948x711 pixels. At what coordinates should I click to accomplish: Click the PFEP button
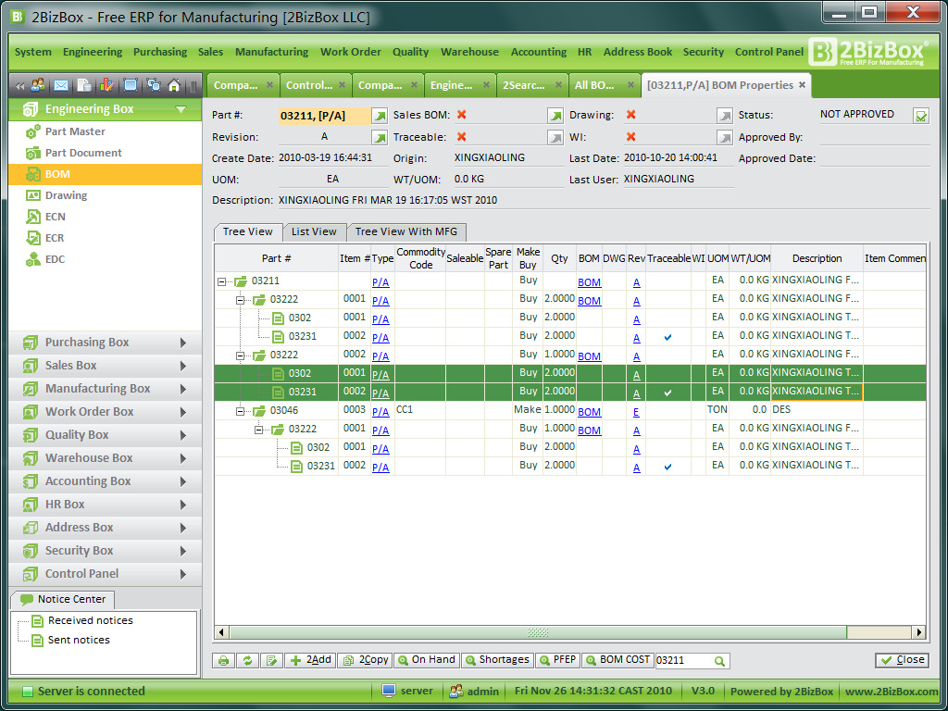(x=558, y=660)
